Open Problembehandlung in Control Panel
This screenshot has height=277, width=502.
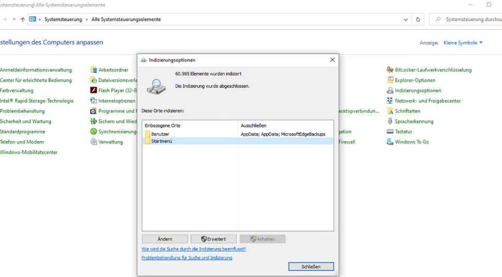pos(22,111)
